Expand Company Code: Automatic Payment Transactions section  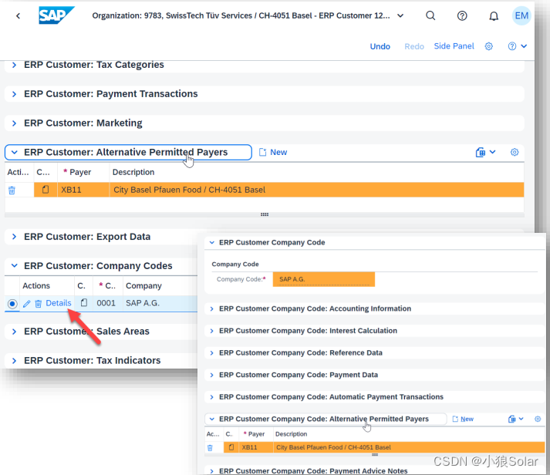pyautogui.click(x=212, y=397)
